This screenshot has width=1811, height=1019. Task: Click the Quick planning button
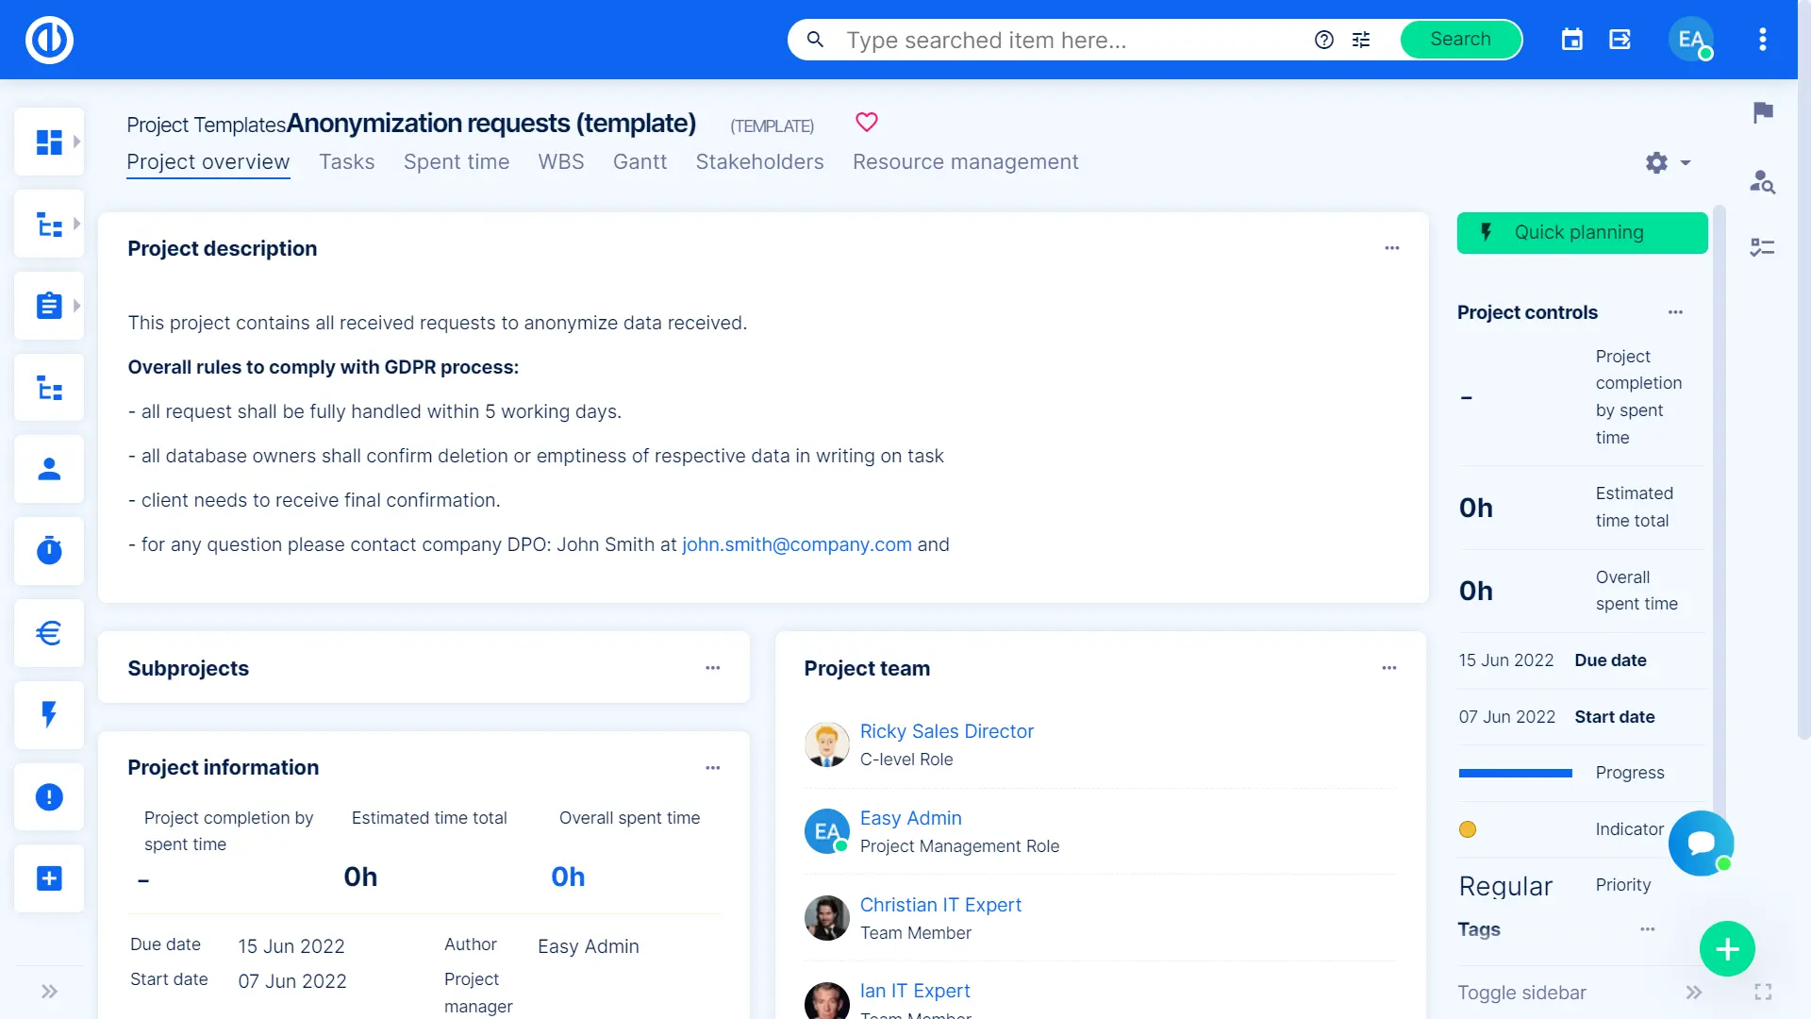coord(1582,233)
